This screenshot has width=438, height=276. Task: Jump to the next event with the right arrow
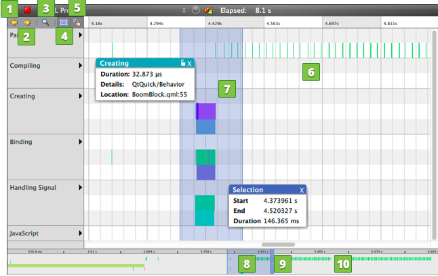27,22
